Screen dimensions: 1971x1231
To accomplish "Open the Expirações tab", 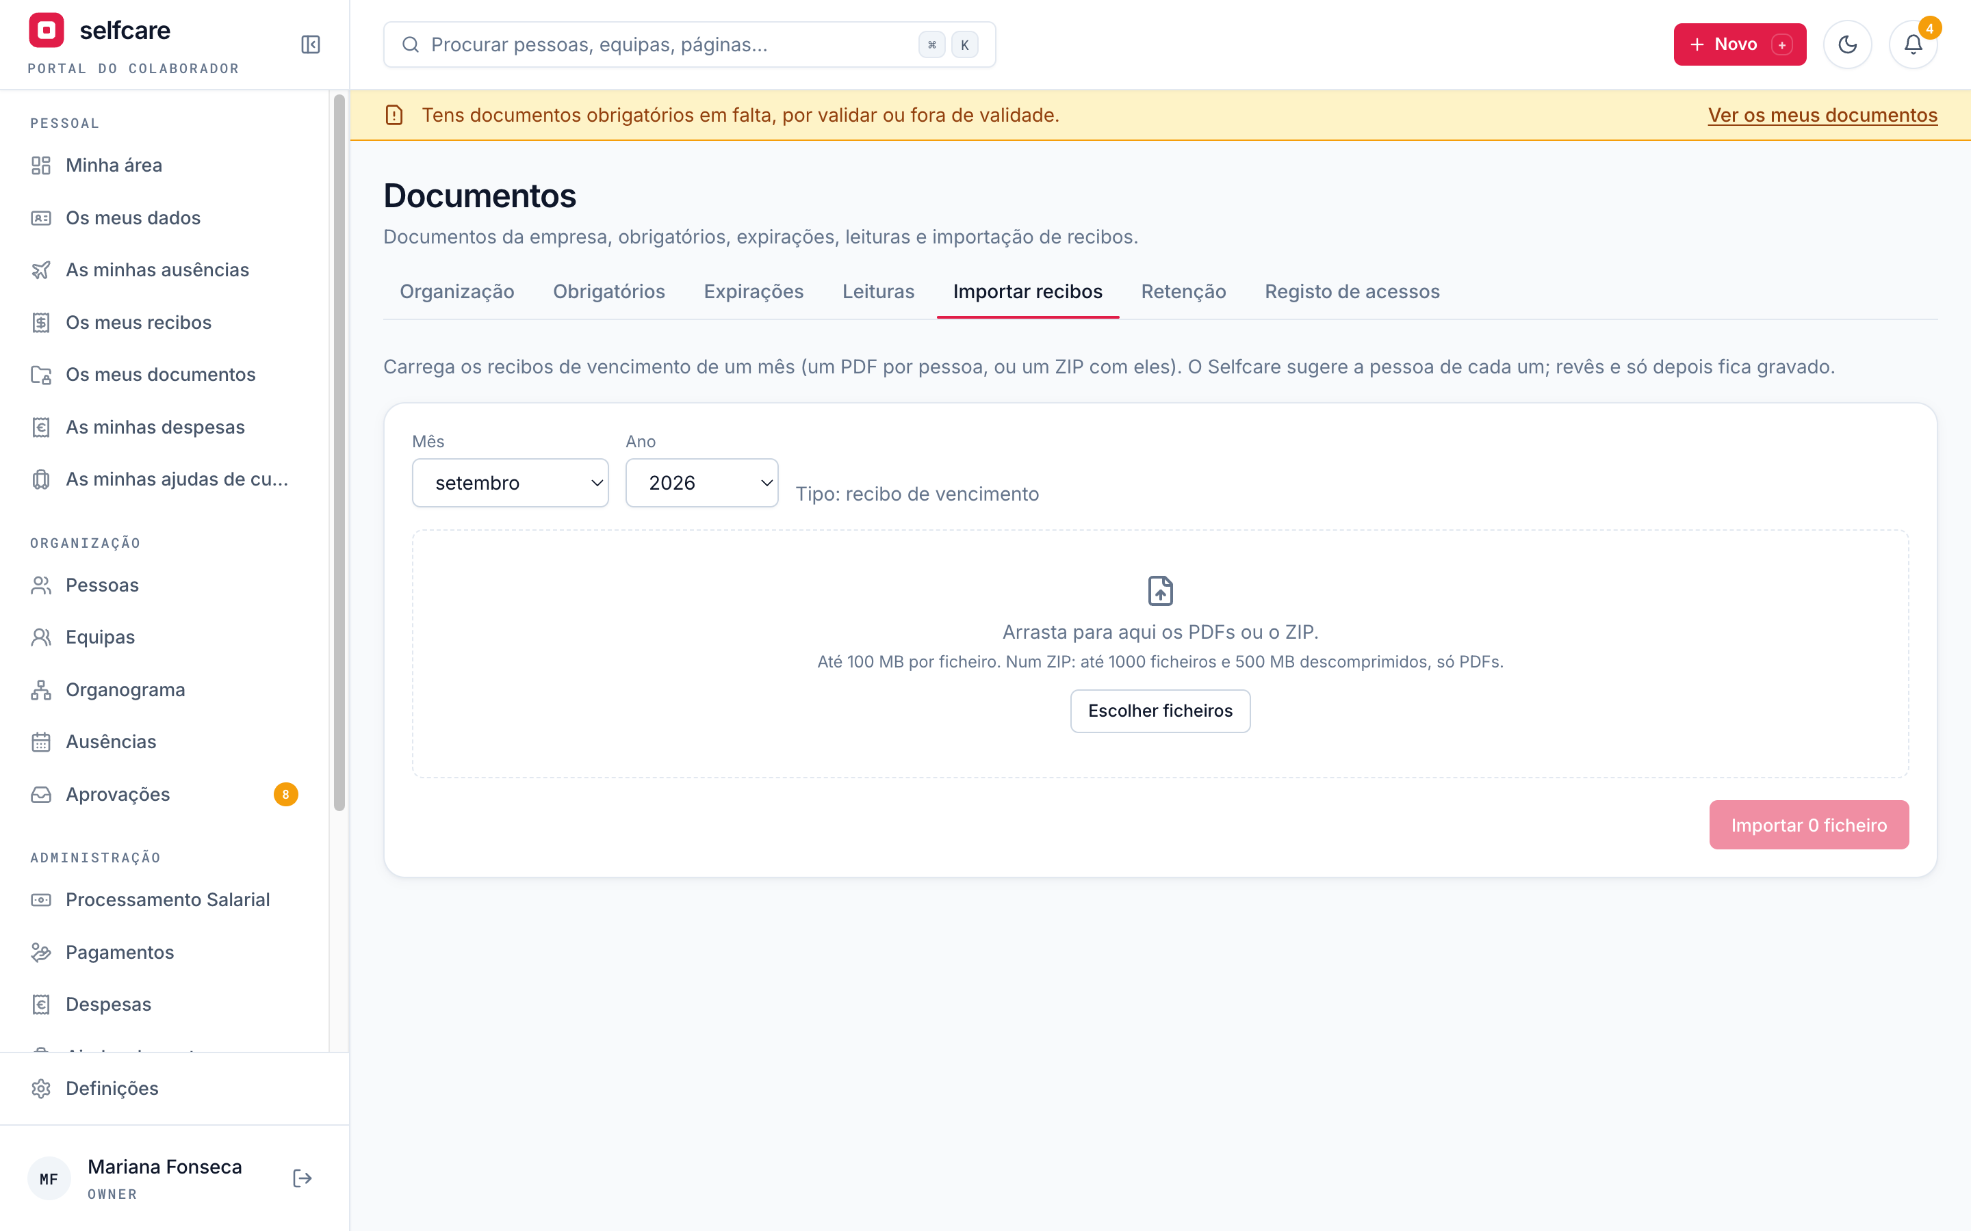I will [x=753, y=291].
